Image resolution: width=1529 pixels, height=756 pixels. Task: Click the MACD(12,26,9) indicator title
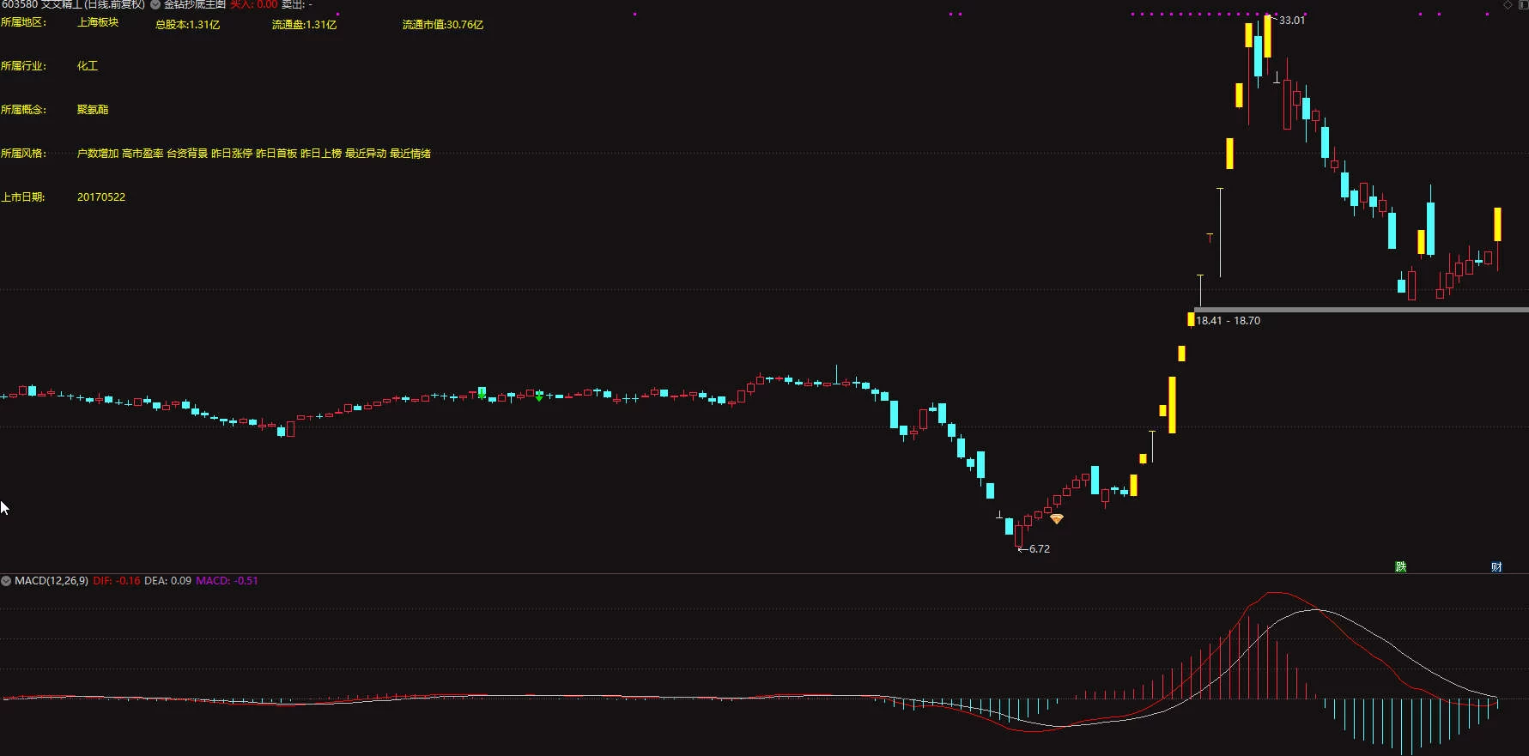pos(52,581)
